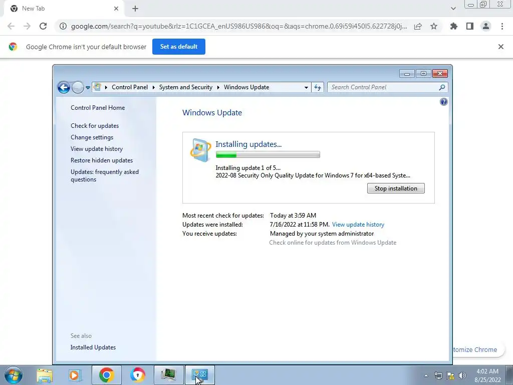
Task: Click the Control Panel address bar icon
Action: click(97, 87)
